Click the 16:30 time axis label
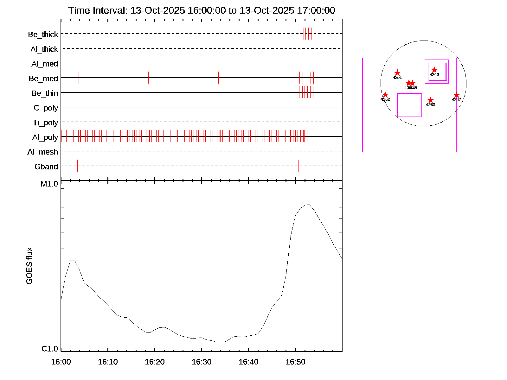 (202, 362)
